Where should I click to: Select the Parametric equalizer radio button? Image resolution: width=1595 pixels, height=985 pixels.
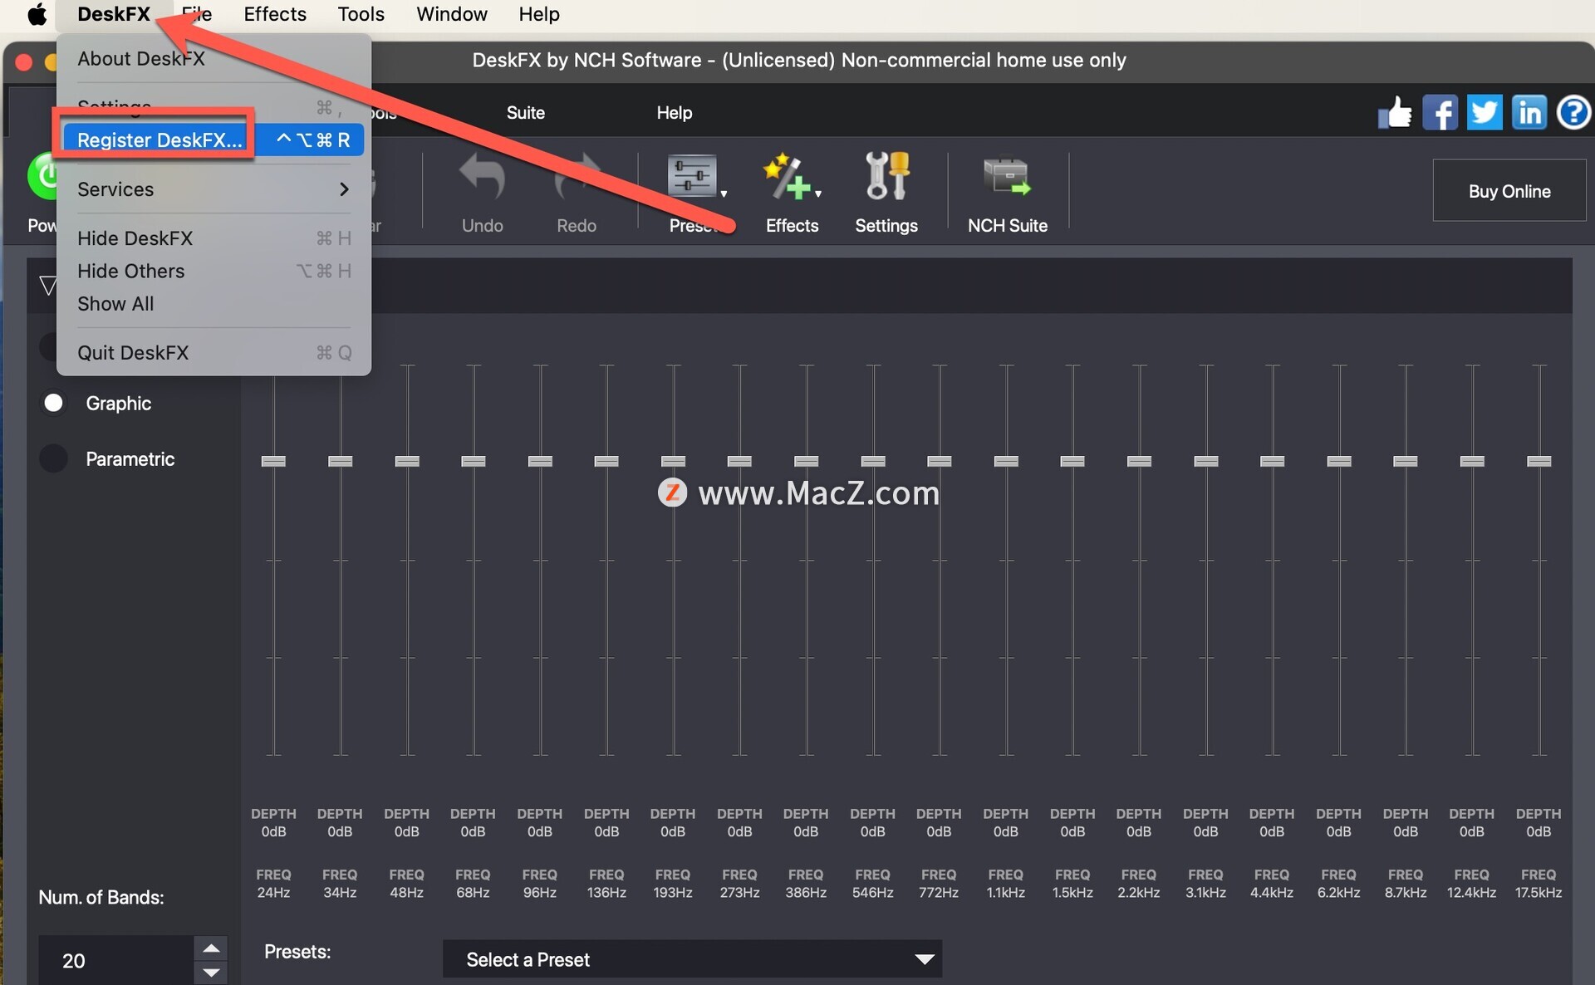tap(54, 458)
